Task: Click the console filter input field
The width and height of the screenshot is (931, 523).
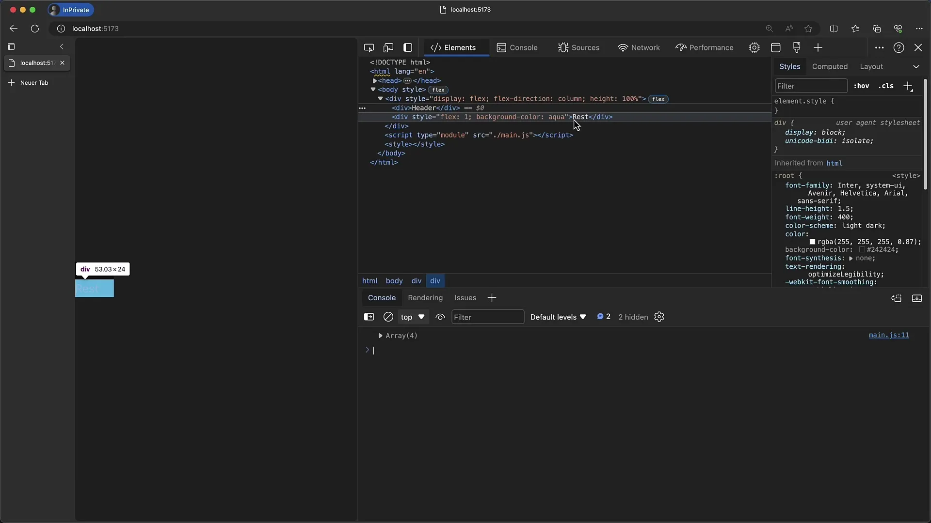Action: [x=487, y=317]
